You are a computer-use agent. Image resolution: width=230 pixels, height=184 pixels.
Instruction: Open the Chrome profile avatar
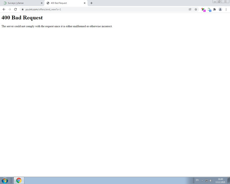point(220,9)
